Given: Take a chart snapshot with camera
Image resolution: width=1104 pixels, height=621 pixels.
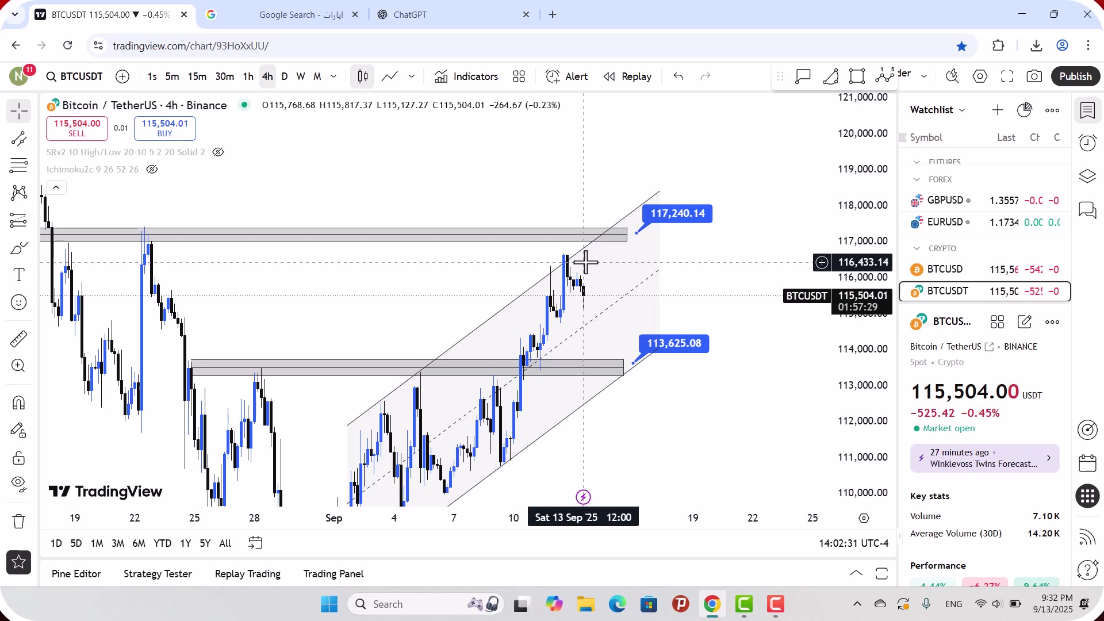Looking at the screenshot, I should (1034, 76).
